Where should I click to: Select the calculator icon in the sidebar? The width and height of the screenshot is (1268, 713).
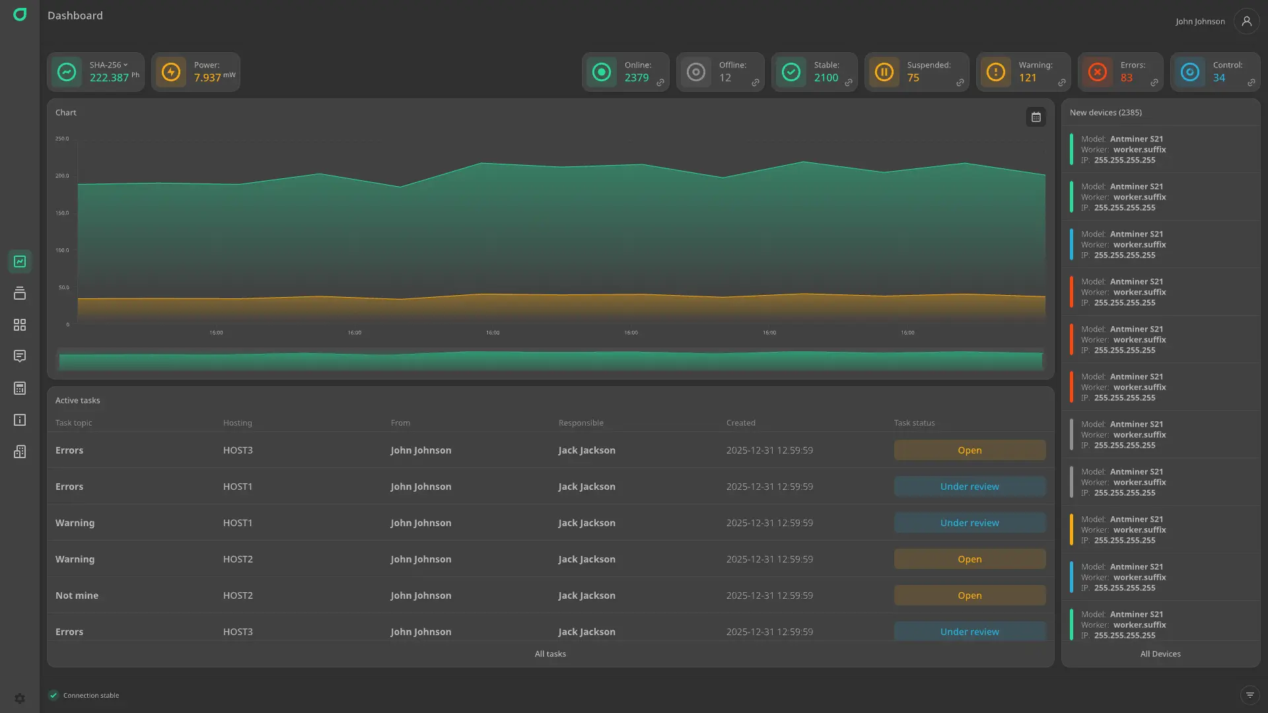pos(20,388)
